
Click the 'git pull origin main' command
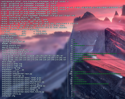(65, 15)
